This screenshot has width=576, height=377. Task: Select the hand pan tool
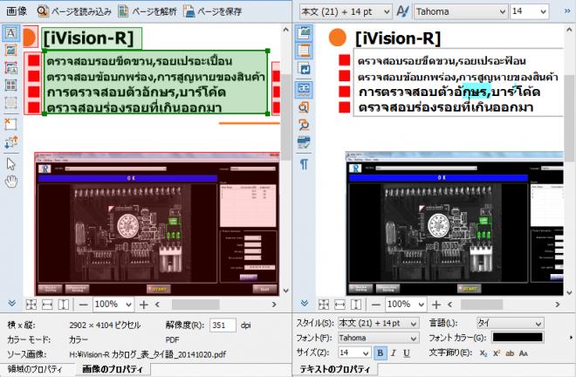[11, 182]
